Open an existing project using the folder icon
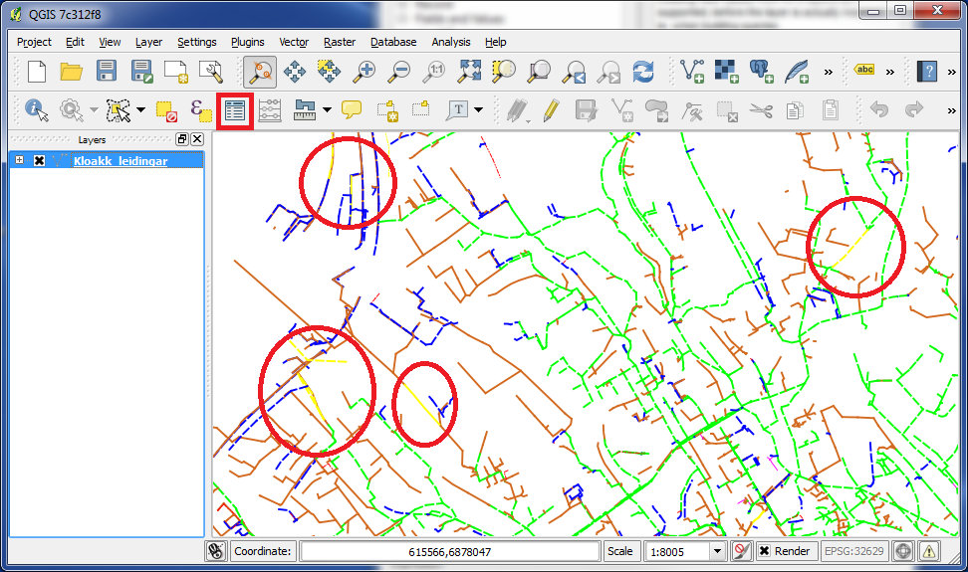Viewport: 968px width, 572px height. [x=72, y=72]
